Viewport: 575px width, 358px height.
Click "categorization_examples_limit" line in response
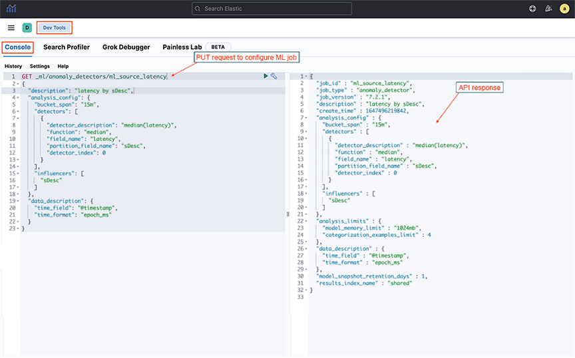pyautogui.click(x=377, y=235)
